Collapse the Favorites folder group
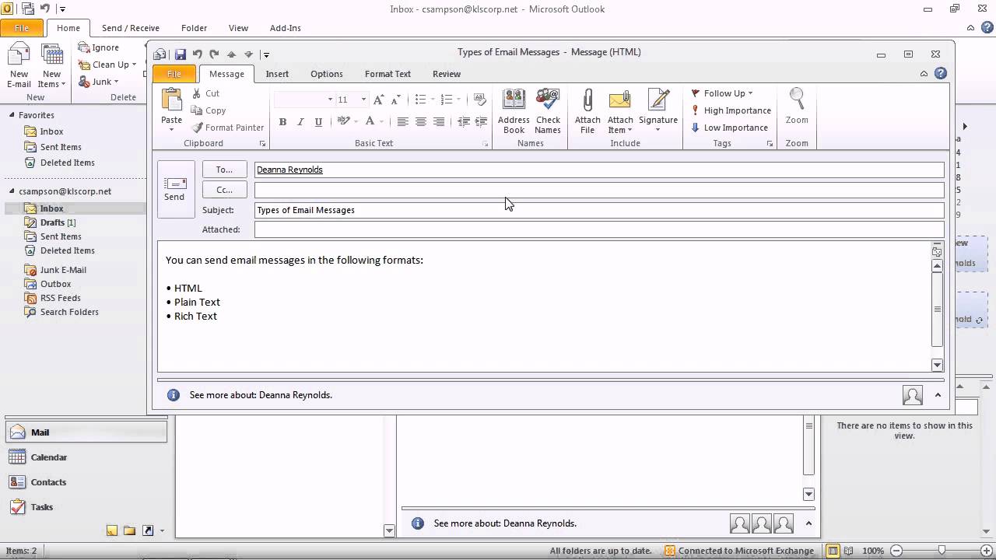Screen dimensions: 996x560 tap(12, 115)
